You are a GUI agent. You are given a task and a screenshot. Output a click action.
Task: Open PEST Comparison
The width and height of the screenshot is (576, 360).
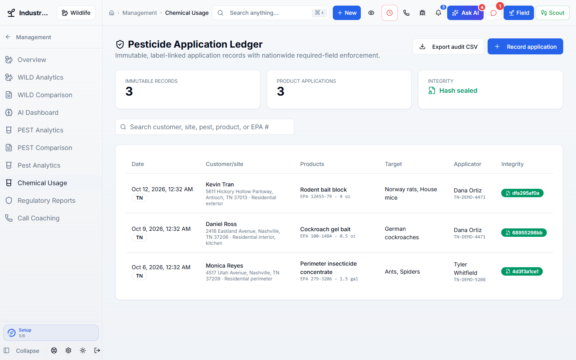51,148
